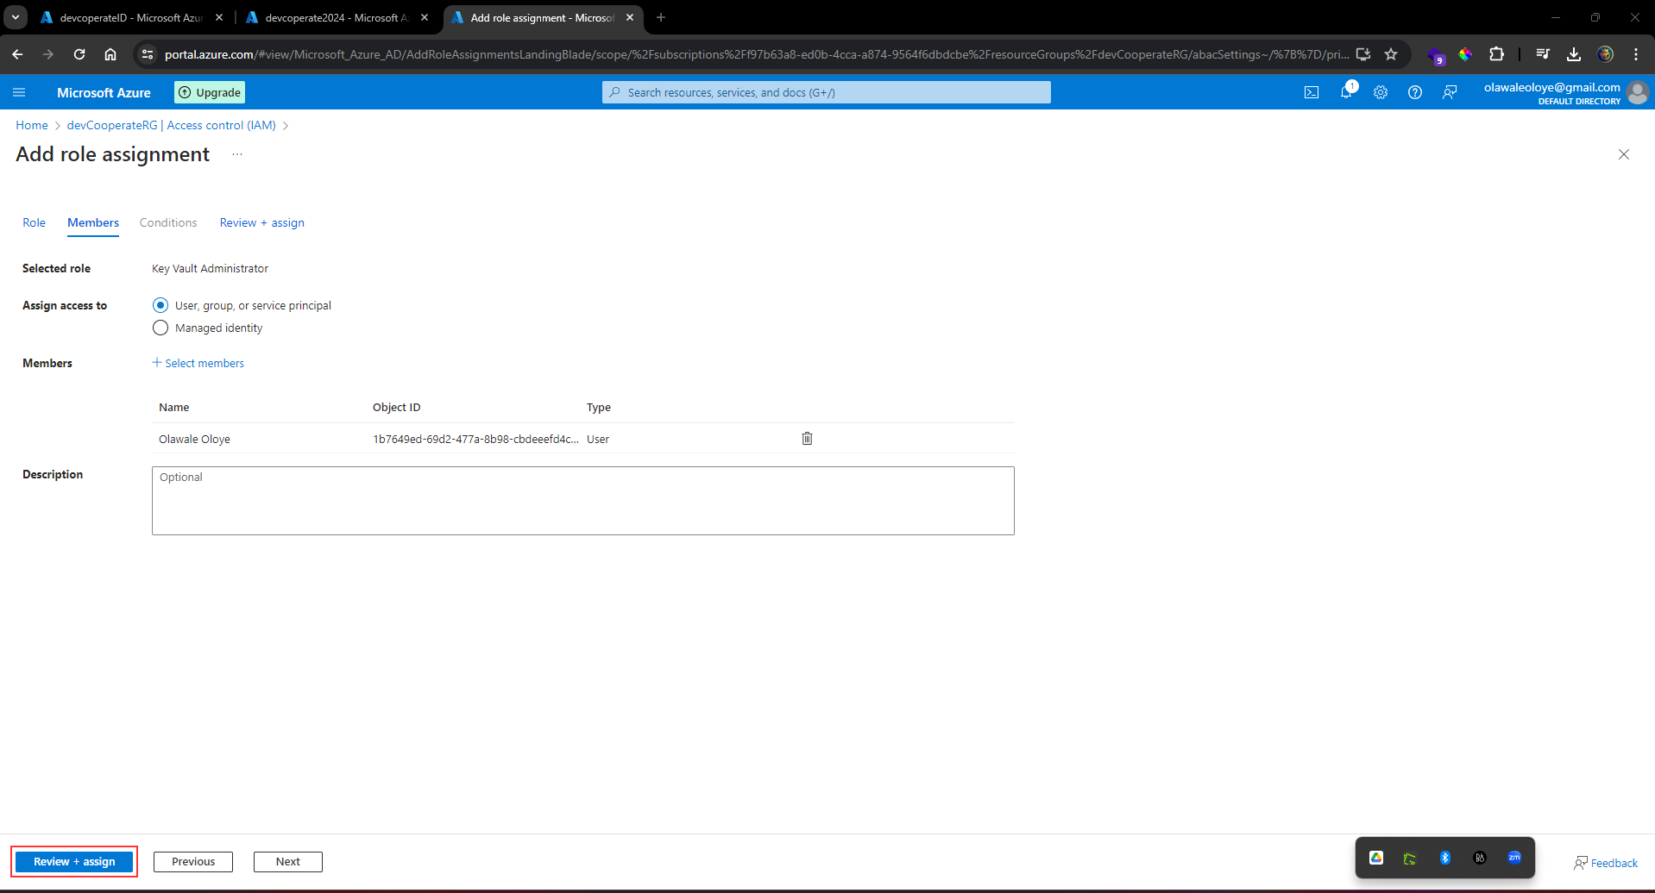Open the more options ellipsis beside title
The width and height of the screenshot is (1655, 893).
pyautogui.click(x=237, y=154)
